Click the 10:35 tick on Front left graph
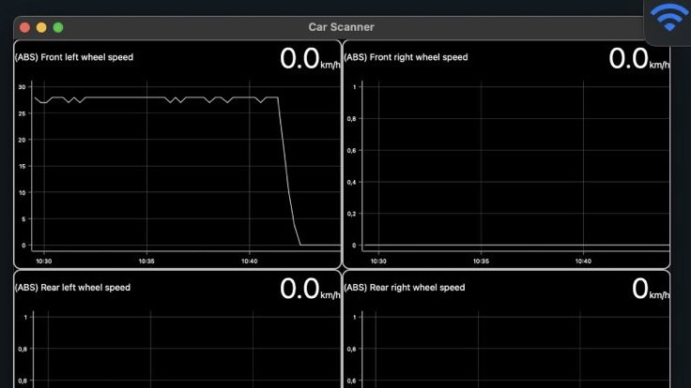Screen dimensions: 691x388 point(146,261)
